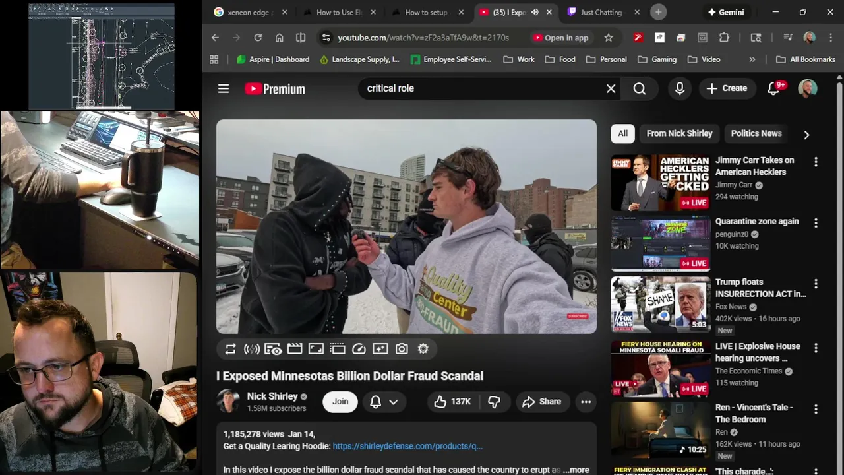Click the Join channel button
Screen dimensions: 844x475
tap(340, 402)
